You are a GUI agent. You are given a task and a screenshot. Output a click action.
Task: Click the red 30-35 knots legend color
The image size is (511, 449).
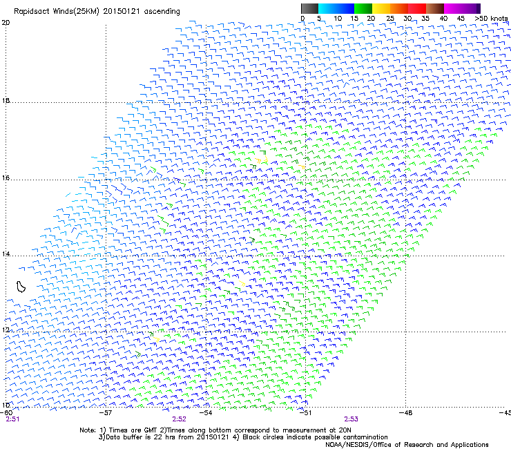417,8
